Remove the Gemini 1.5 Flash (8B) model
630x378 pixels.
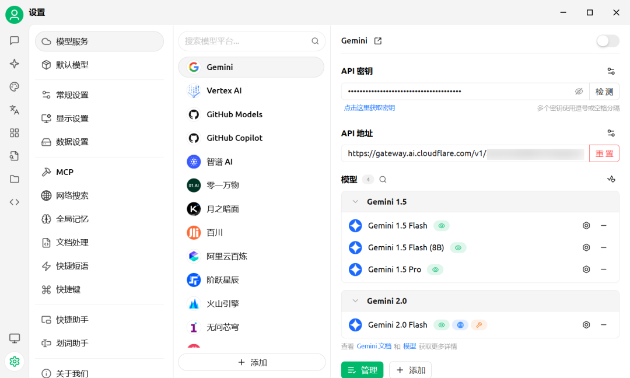[604, 247]
